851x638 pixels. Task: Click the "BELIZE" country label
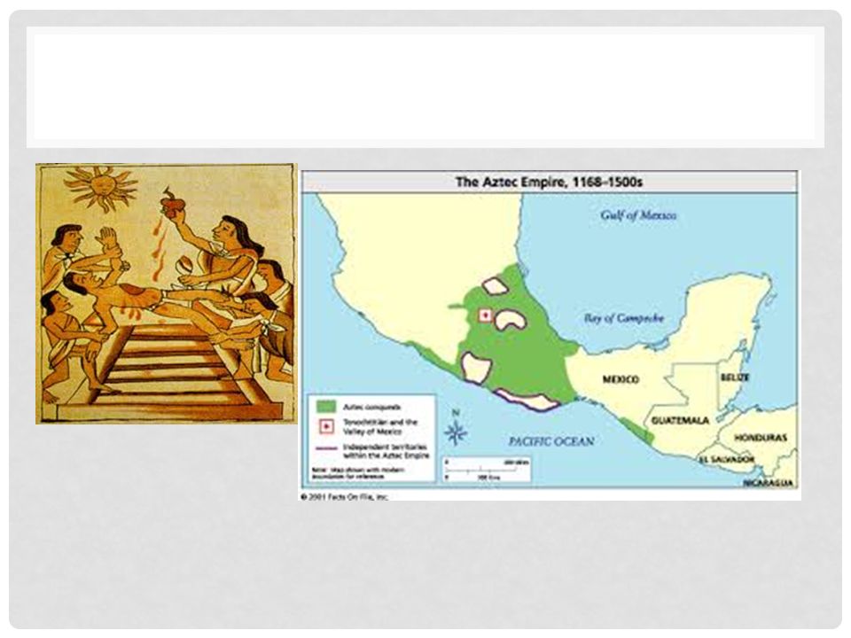736,377
